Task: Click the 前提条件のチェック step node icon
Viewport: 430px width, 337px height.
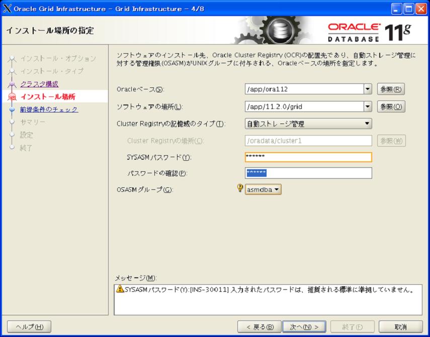Action: 12,109
